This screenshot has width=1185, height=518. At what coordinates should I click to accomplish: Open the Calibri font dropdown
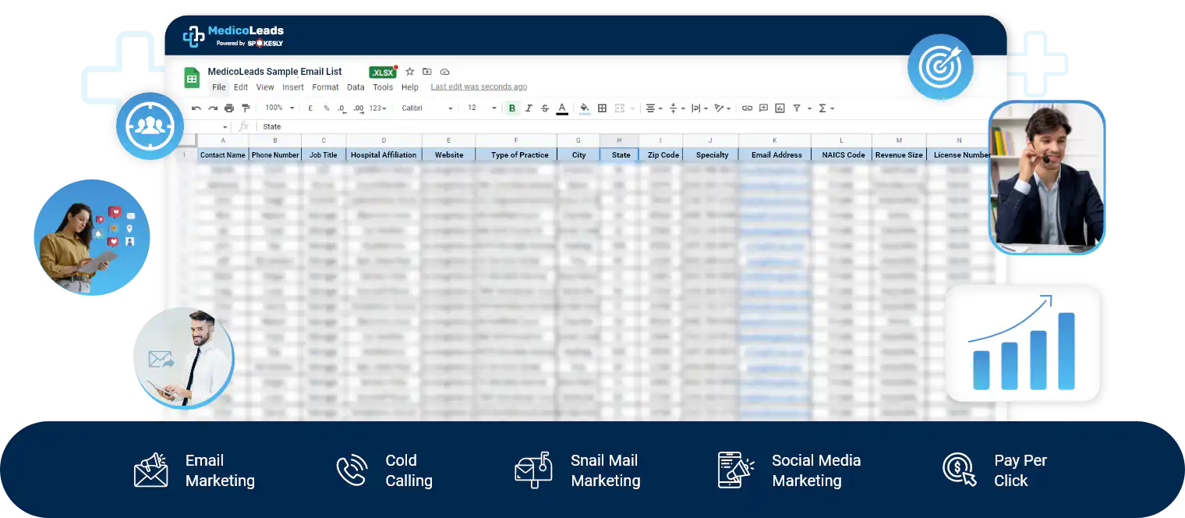(x=427, y=108)
